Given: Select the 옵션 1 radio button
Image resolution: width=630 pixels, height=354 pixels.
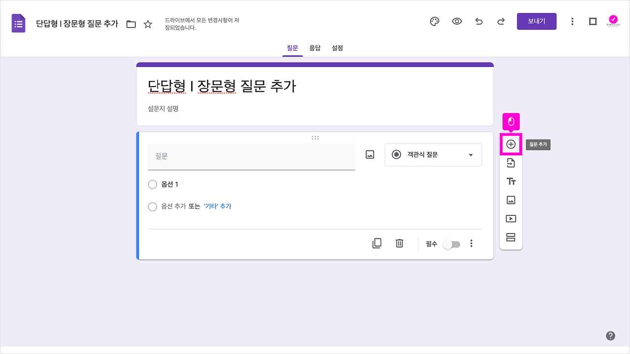Looking at the screenshot, I should (x=153, y=184).
